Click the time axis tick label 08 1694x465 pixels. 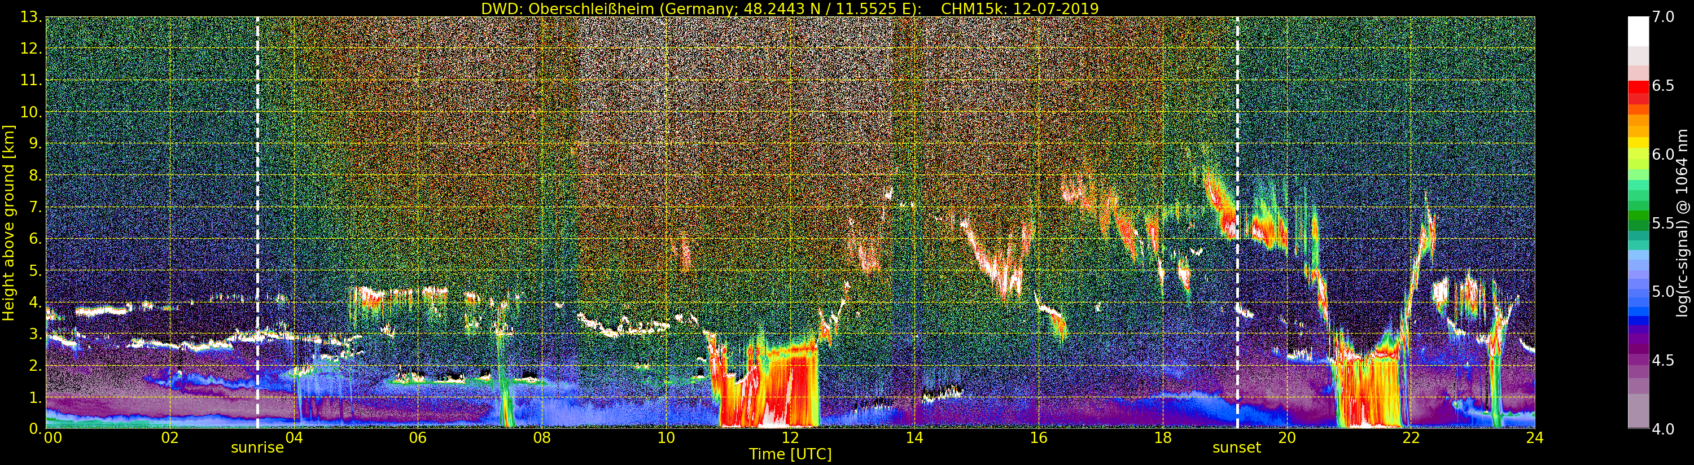tap(542, 438)
